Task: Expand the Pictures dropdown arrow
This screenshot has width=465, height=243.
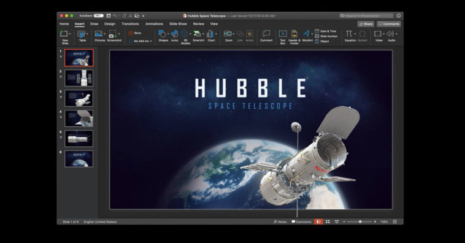Action: coord(105,34)
